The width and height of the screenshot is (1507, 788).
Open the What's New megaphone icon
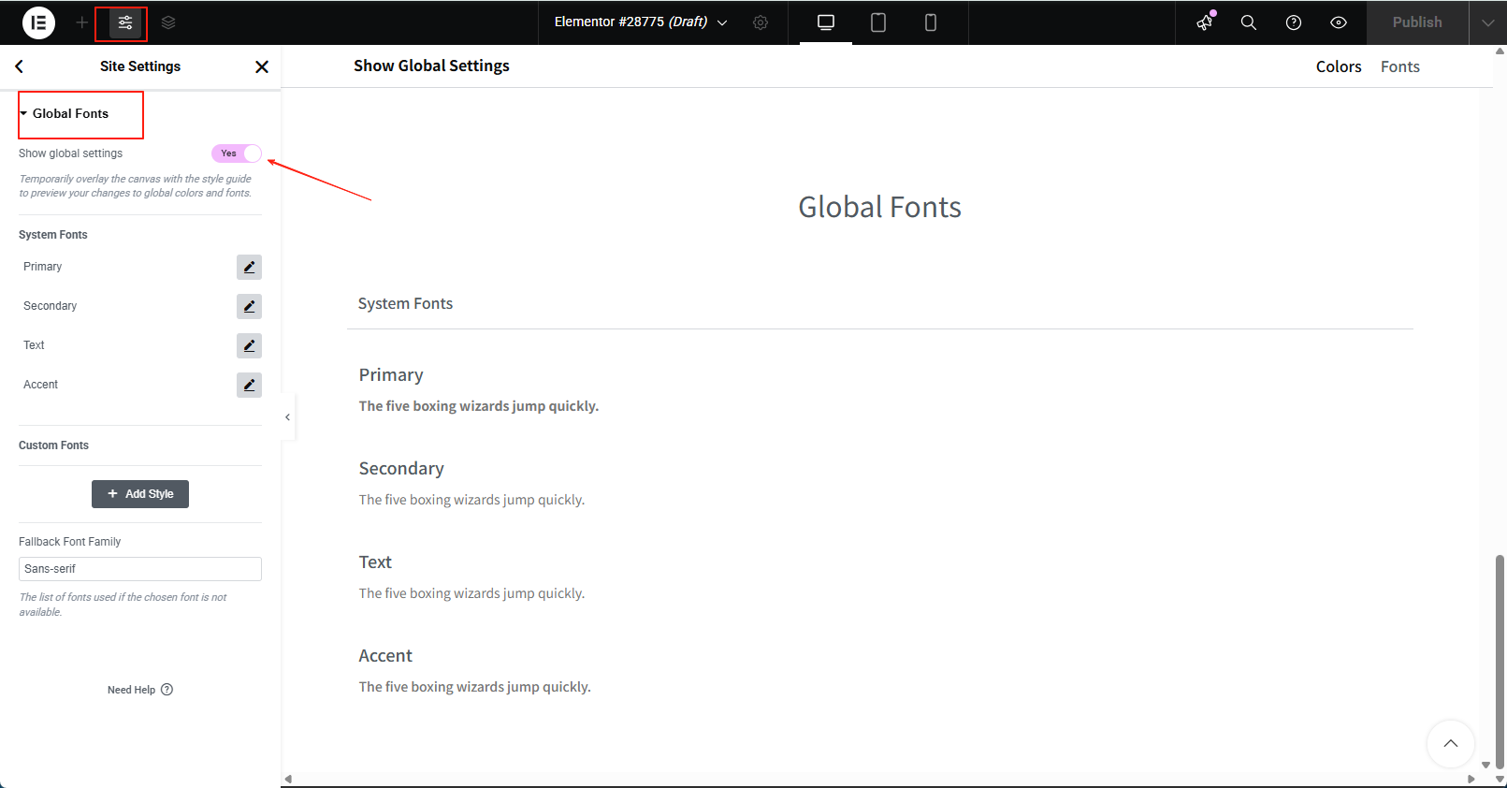[x=1205, y=22]
